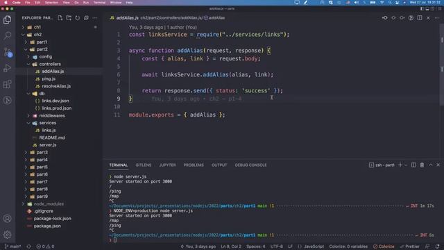Open the notifications bell in status bar

(x=438, y=247)
